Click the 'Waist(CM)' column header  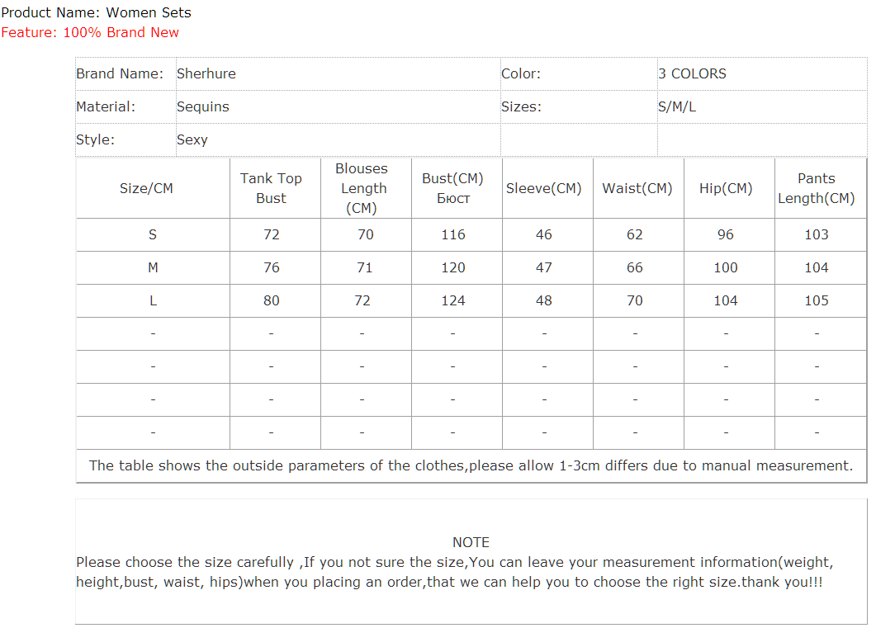[x=637, y=189]
